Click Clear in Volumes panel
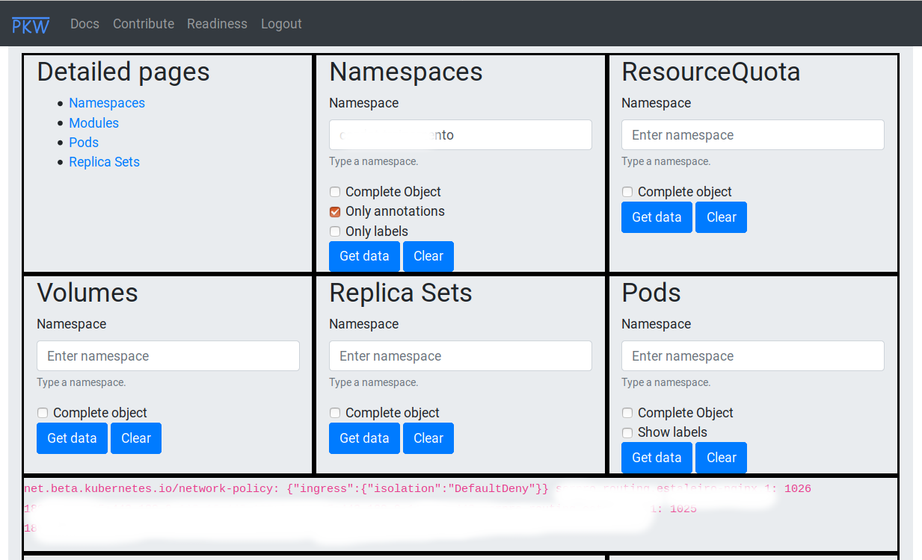The image size is (922, 560). (x=136, y=438)
